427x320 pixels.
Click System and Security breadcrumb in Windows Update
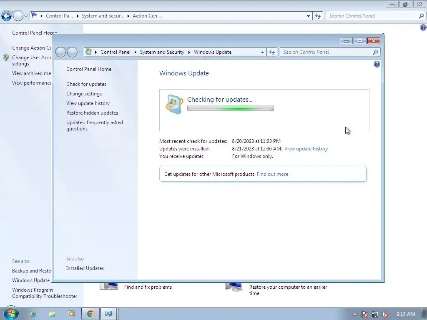(x=162, y=52)
